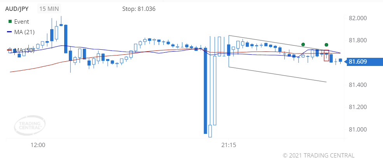Screen dimensions: 383x161
Task: Click the tall candle dropping to 81.000
Action: 205,91
